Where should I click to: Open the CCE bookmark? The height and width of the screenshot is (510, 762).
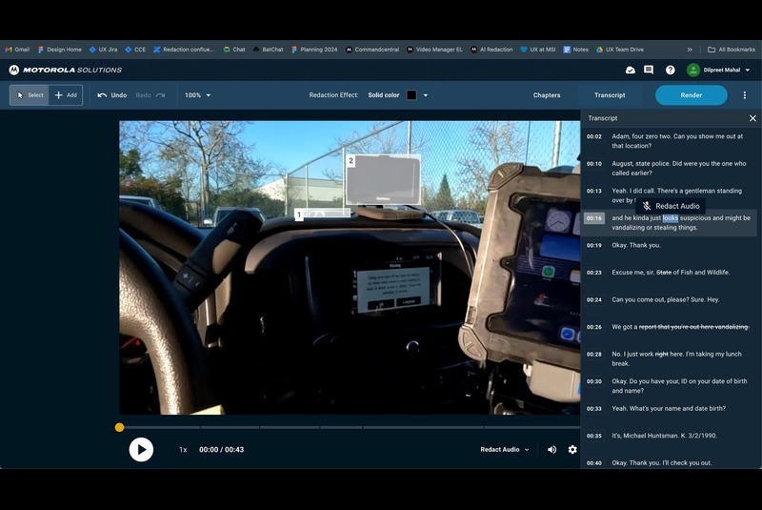(x=135, y=50)
